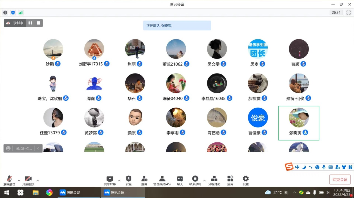Open the blue security shield icon
Screen dimensions: 354x198
click(13, 13)
